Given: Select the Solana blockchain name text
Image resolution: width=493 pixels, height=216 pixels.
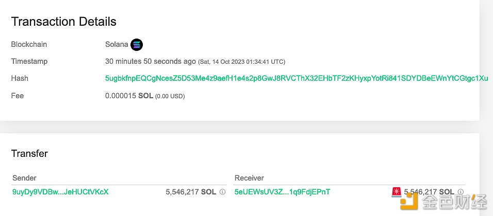Looking at the screenshot, I should 117,45.
